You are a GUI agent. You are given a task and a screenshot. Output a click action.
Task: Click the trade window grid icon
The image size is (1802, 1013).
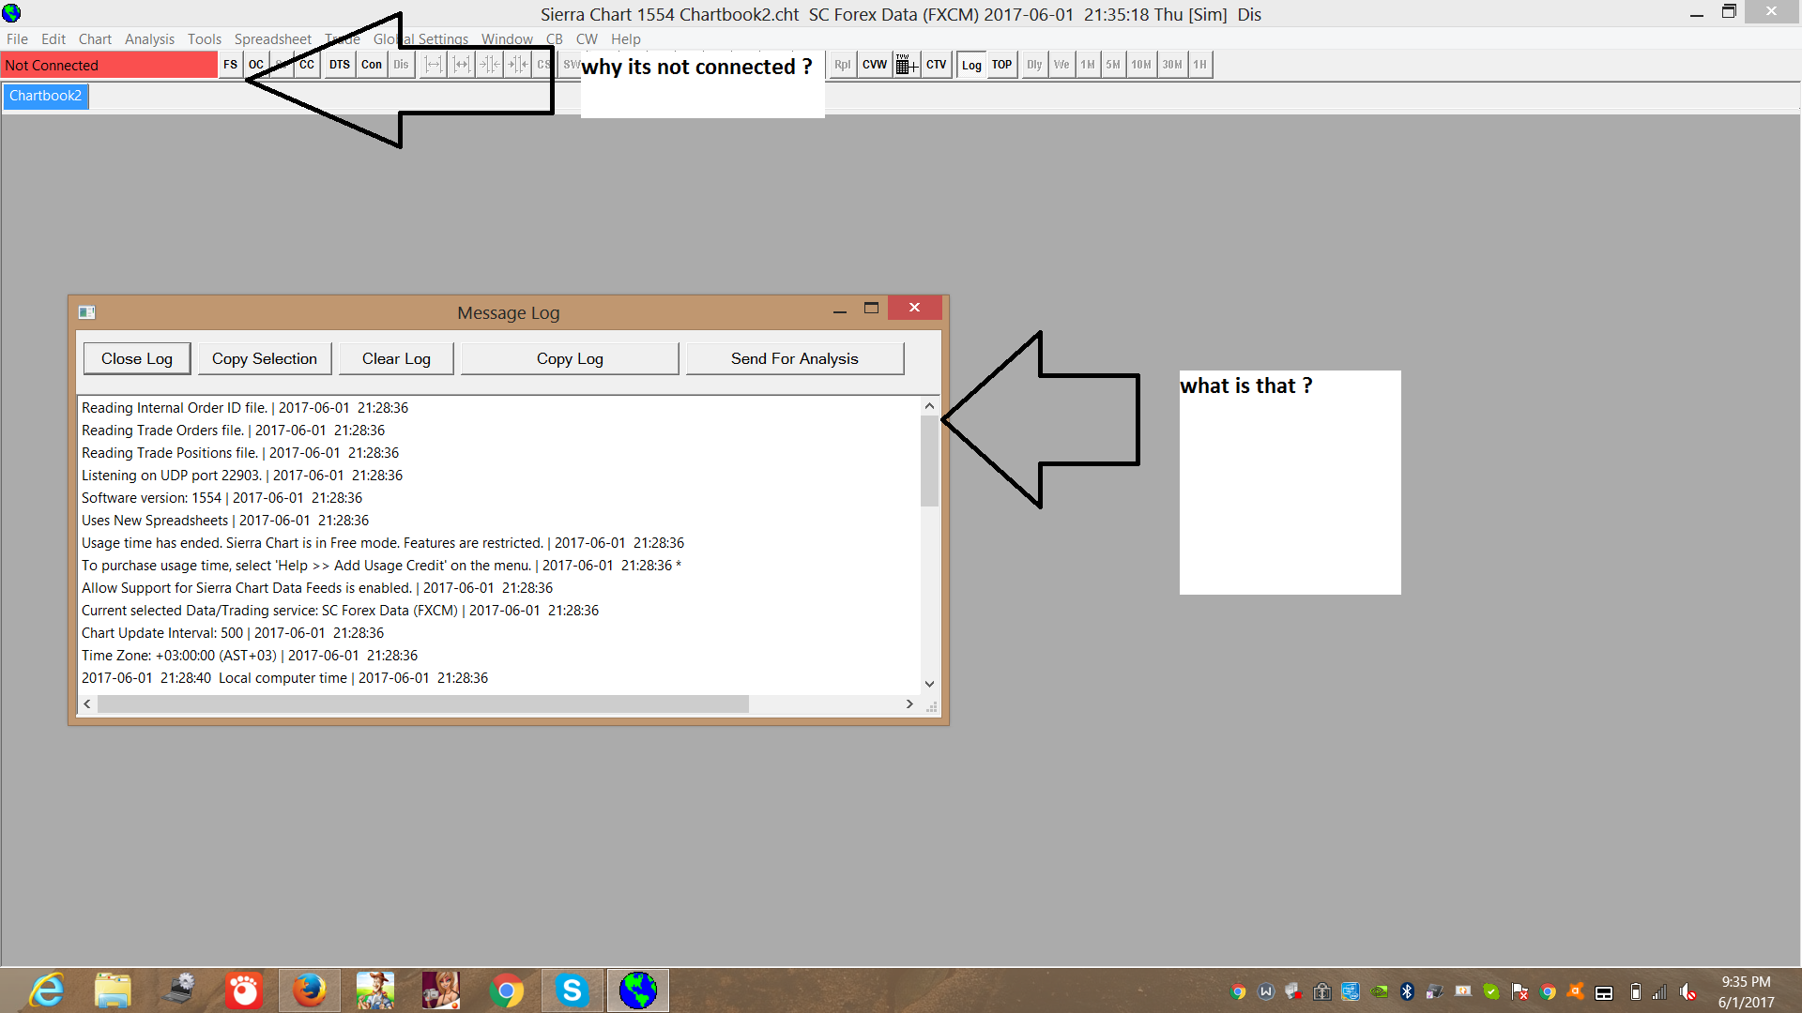(x=906, y=65)
